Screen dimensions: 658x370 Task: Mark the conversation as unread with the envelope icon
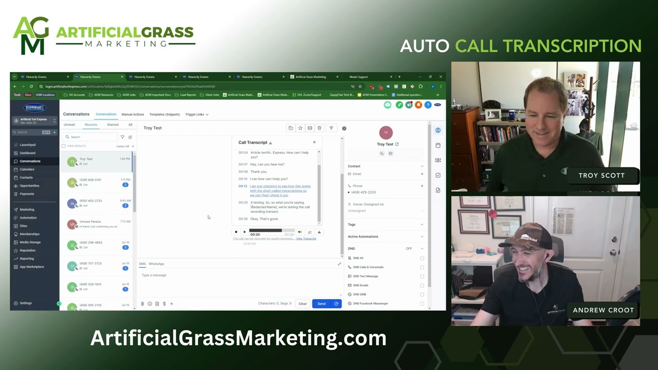309,128
